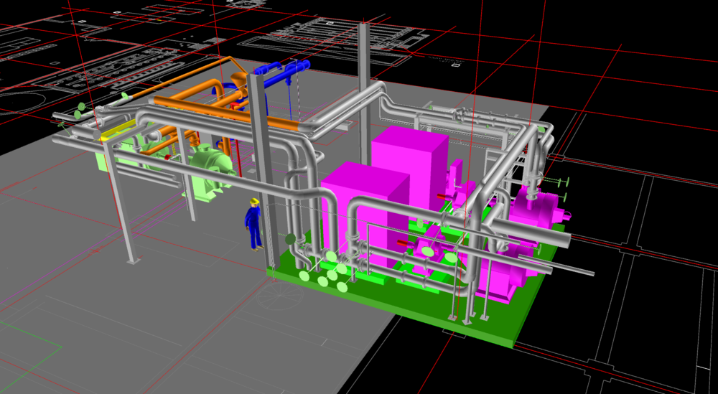Image resolution: width=718 pixels, height=394 pixels.
Task: Click the worker's yellow hard hat
Action: click(x=253, y=201)
